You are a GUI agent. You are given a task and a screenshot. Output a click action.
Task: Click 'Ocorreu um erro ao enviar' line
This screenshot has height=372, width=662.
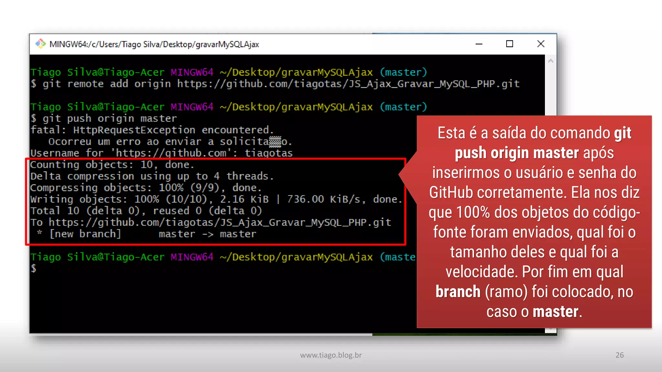click(170, 141)
